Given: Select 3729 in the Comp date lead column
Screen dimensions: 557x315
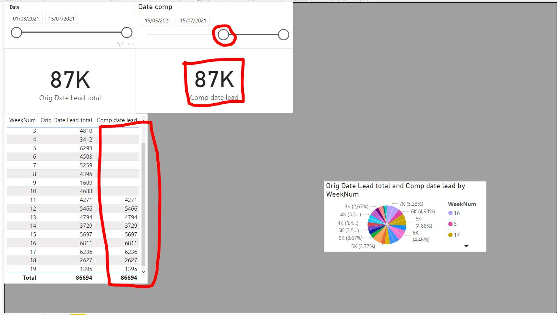Looking at the screenshot, I should tap(131, 226).
